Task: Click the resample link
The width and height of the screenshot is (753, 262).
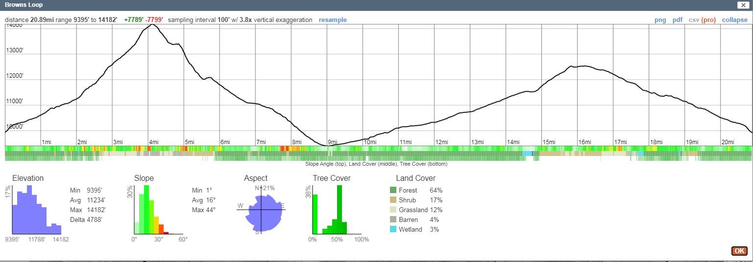Action: tap(333, 20)
